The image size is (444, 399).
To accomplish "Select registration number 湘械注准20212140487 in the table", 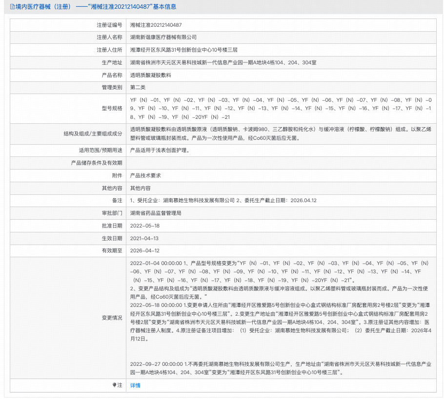I will 156,24.
